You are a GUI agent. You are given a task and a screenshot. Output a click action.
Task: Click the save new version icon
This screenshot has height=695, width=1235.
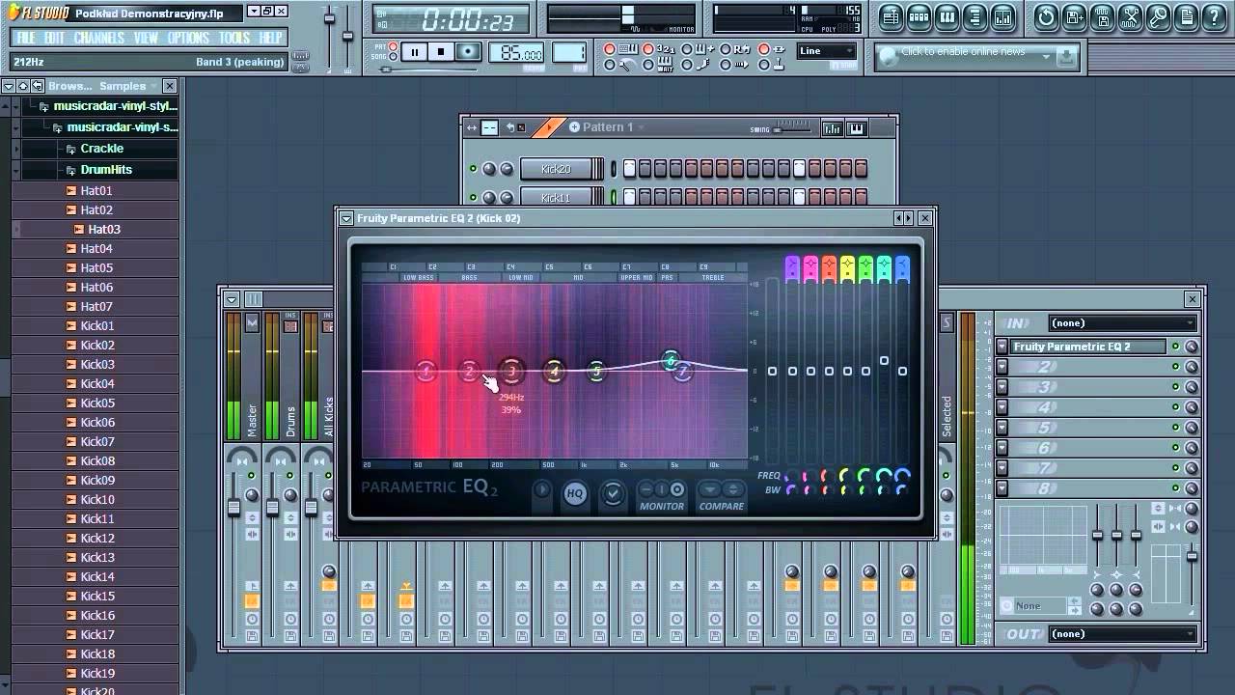click(x=1074, y=17)
